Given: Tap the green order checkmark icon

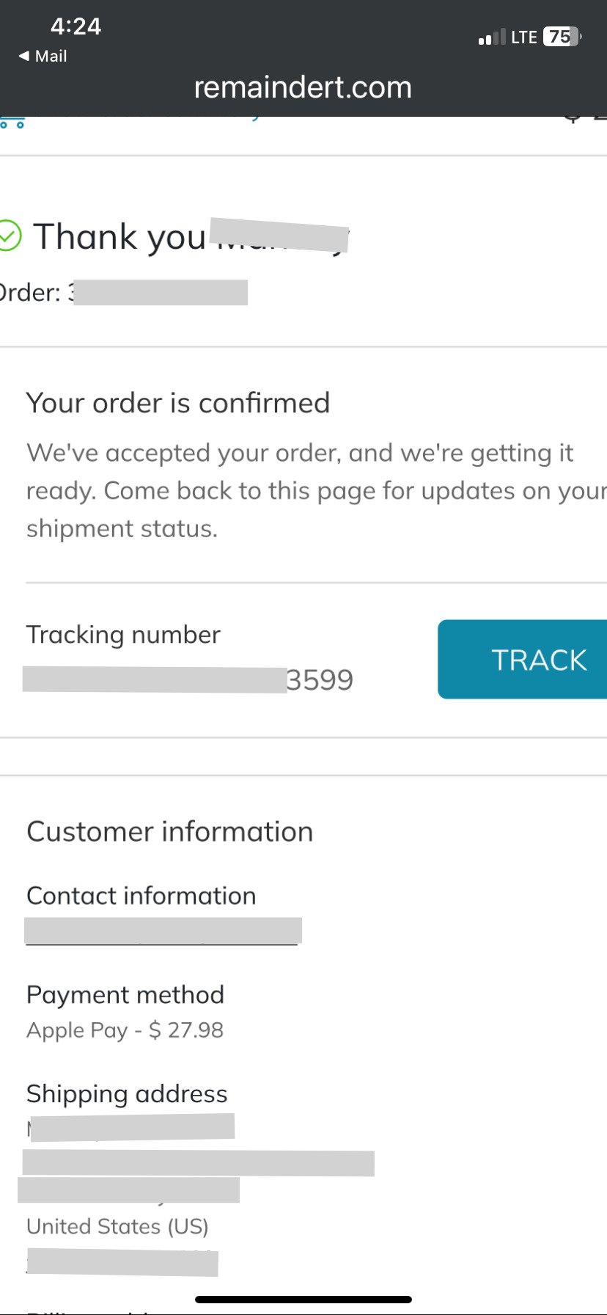Looking at the screenshot, I should click(10, 236).
